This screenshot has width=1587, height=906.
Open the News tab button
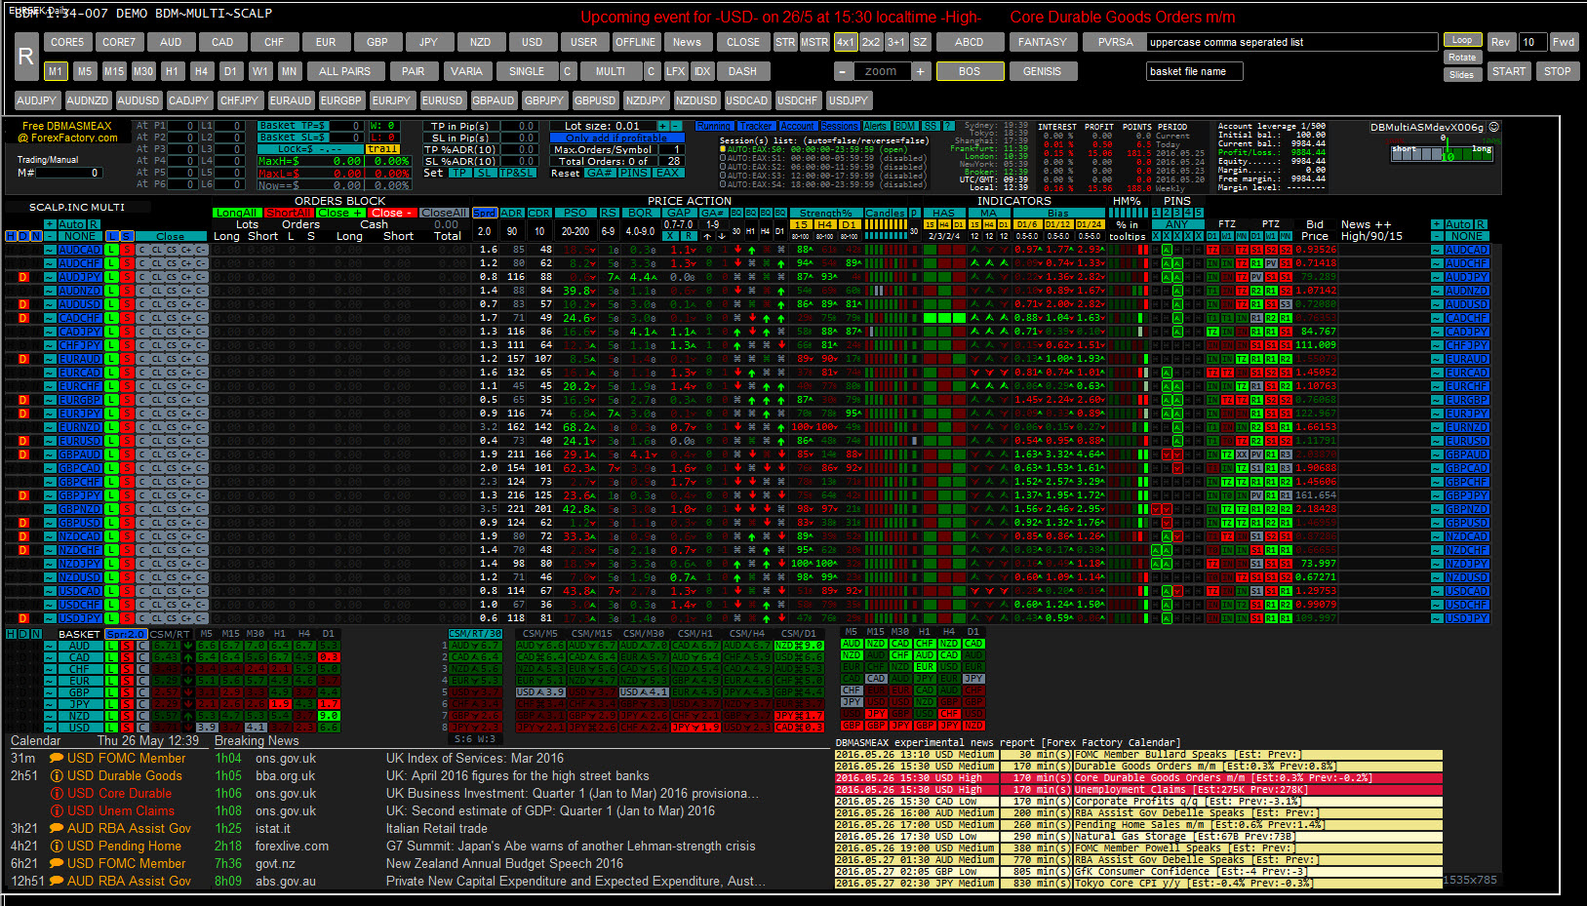tap(687, 42)
